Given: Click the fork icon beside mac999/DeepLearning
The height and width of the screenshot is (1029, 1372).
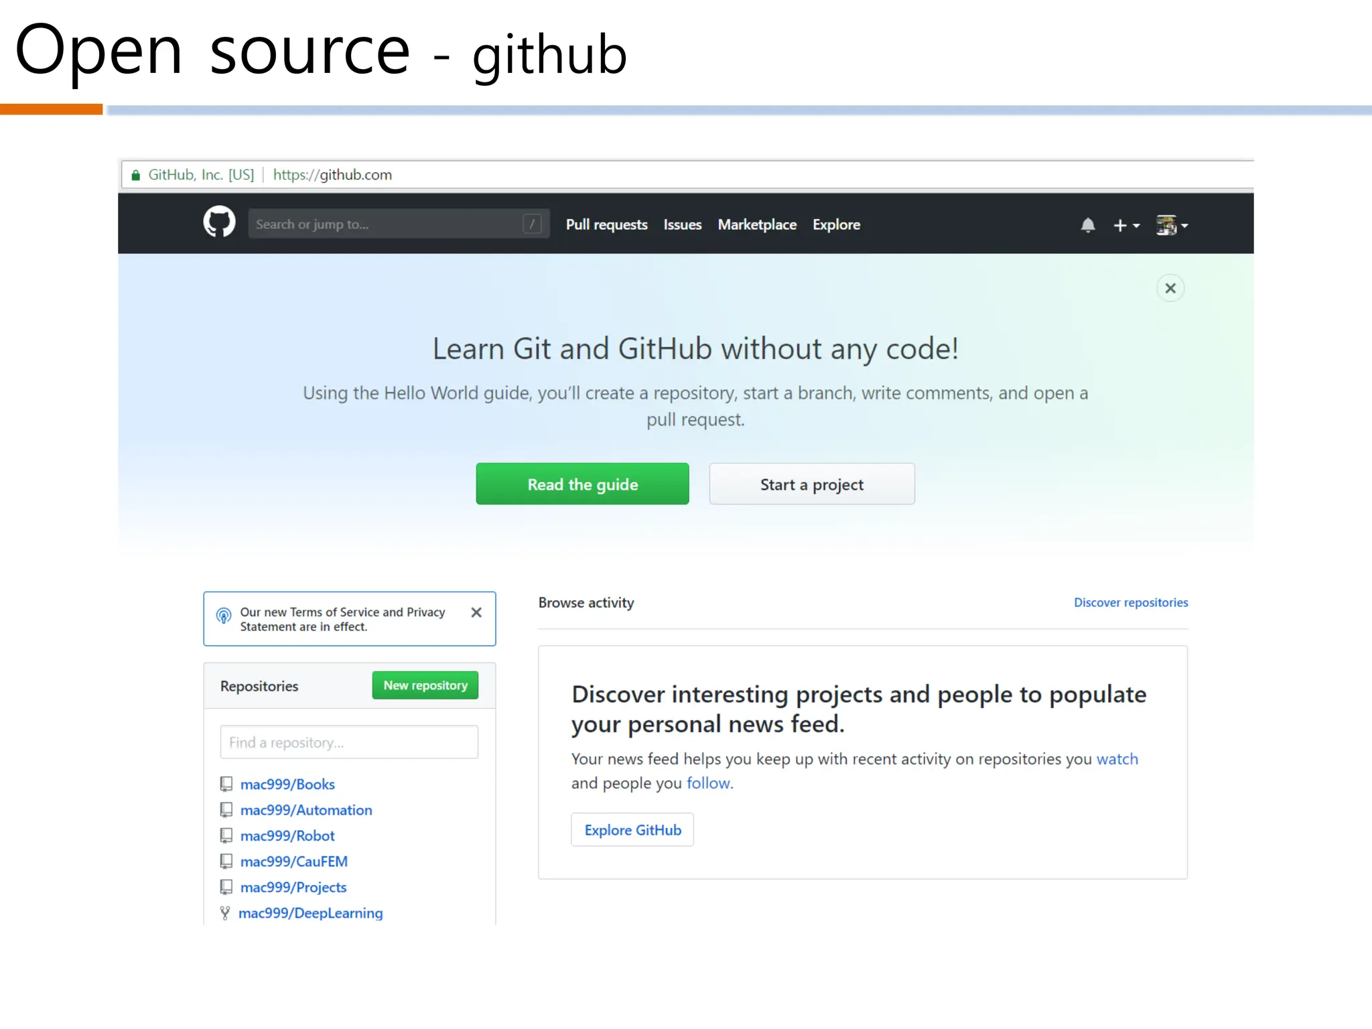Looking at the screenshot, I should (x=225, y=913).
